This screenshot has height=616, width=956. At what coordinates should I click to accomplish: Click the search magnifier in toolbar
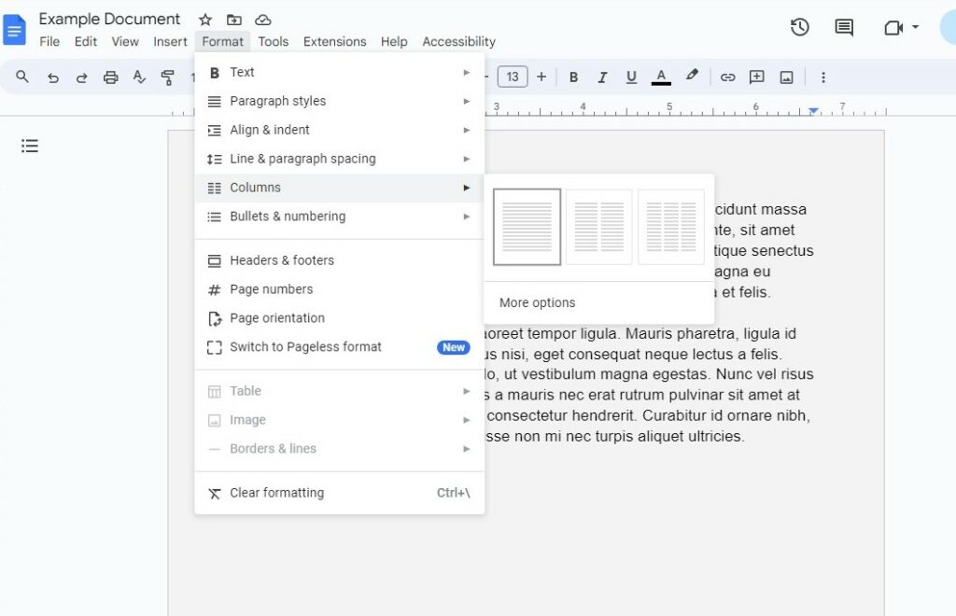click(22, 77)
